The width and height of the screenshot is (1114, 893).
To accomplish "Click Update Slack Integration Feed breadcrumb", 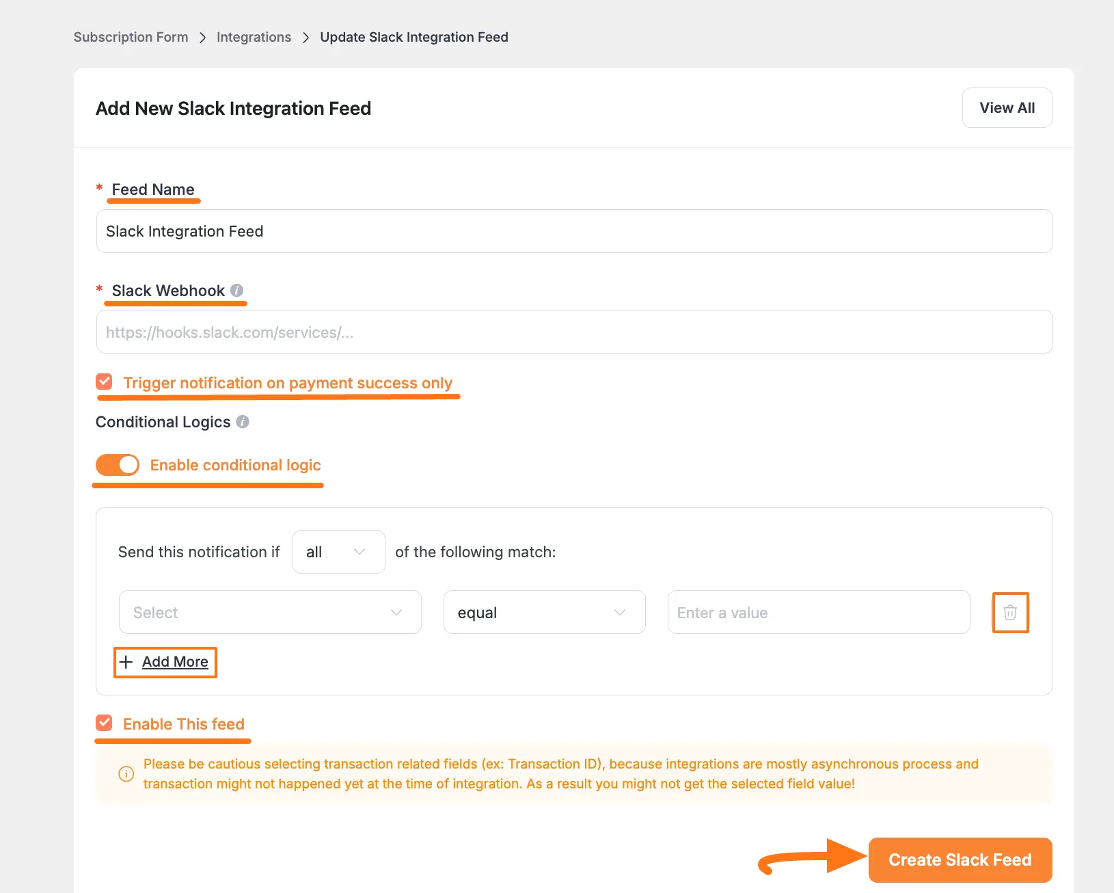I will pyautogui.click(x=413, y=37).
